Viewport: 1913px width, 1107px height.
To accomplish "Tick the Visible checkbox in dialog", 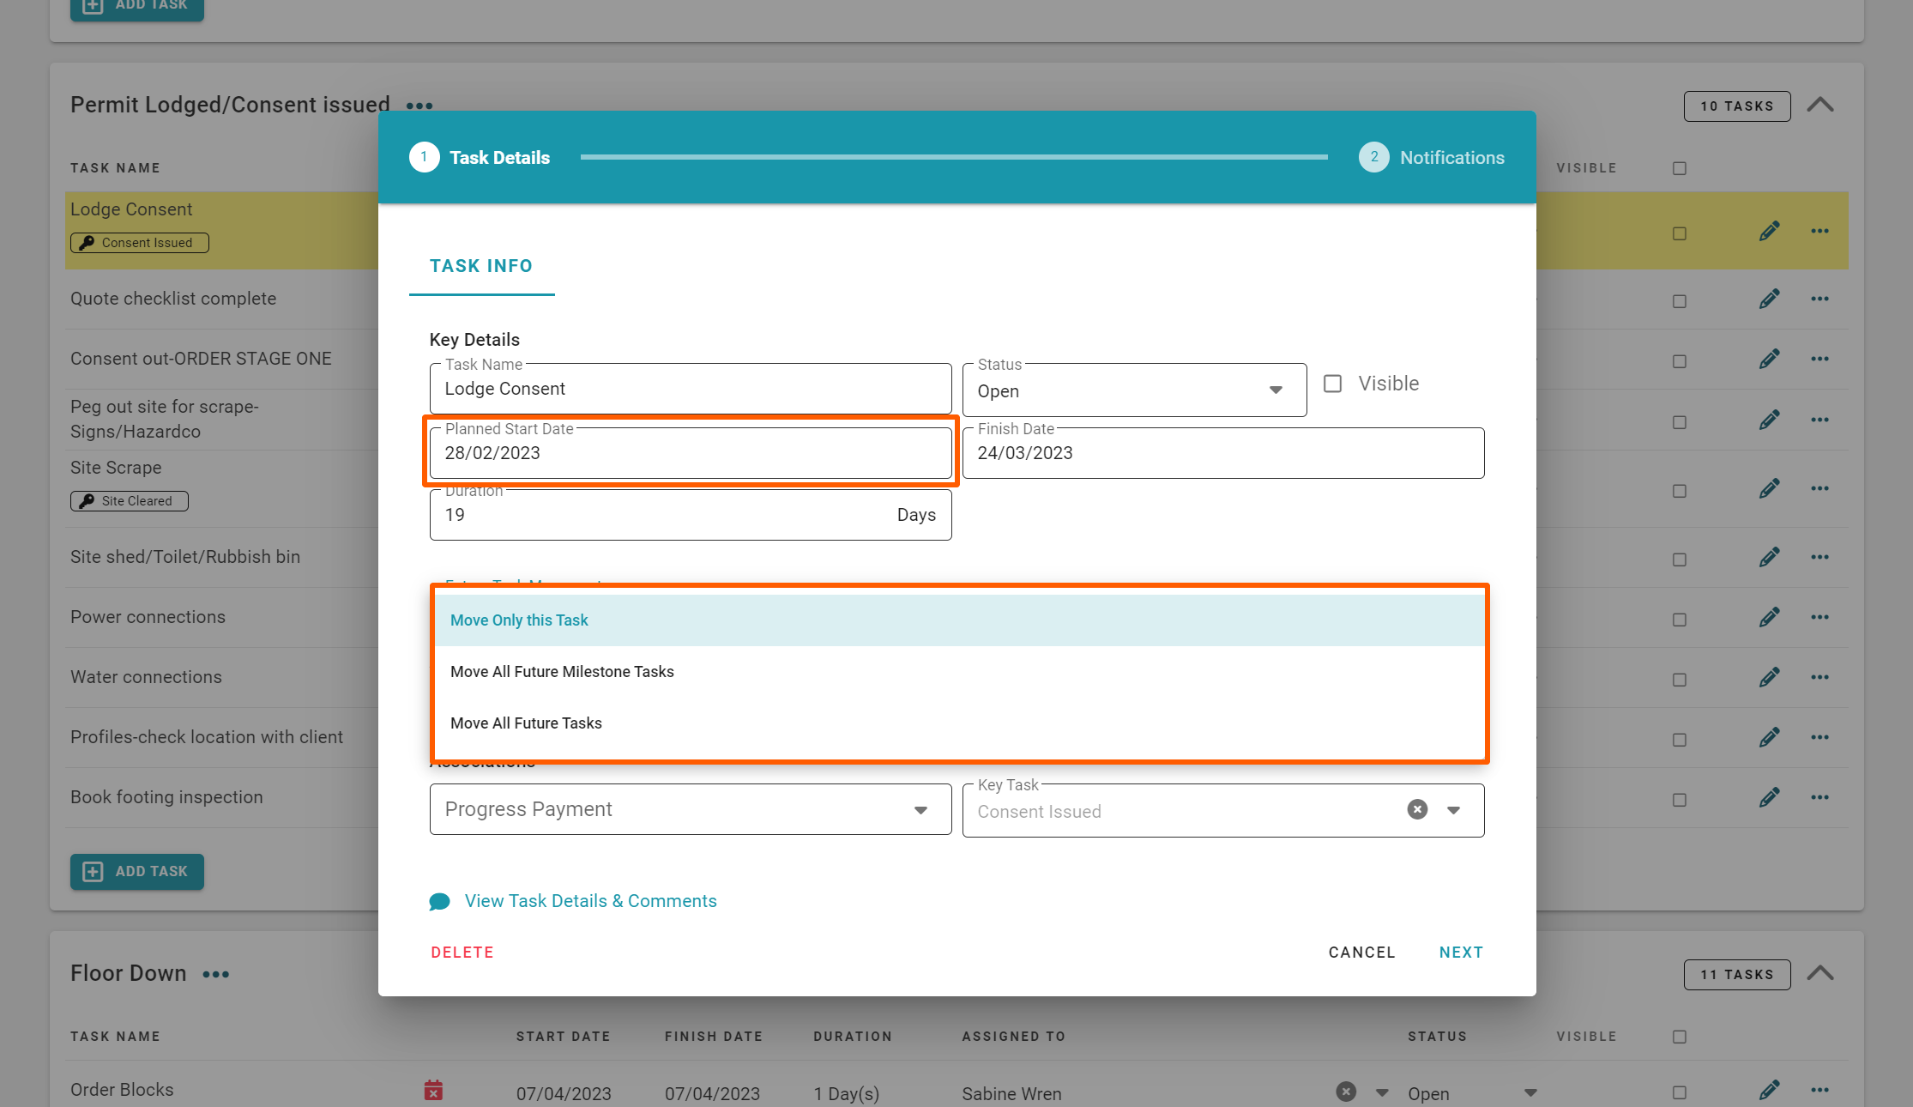I will [x=1332, y=384].
